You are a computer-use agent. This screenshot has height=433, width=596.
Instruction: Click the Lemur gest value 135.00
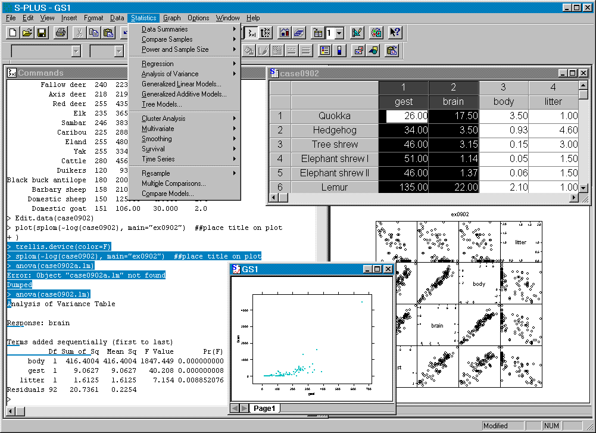coord(404,187)
